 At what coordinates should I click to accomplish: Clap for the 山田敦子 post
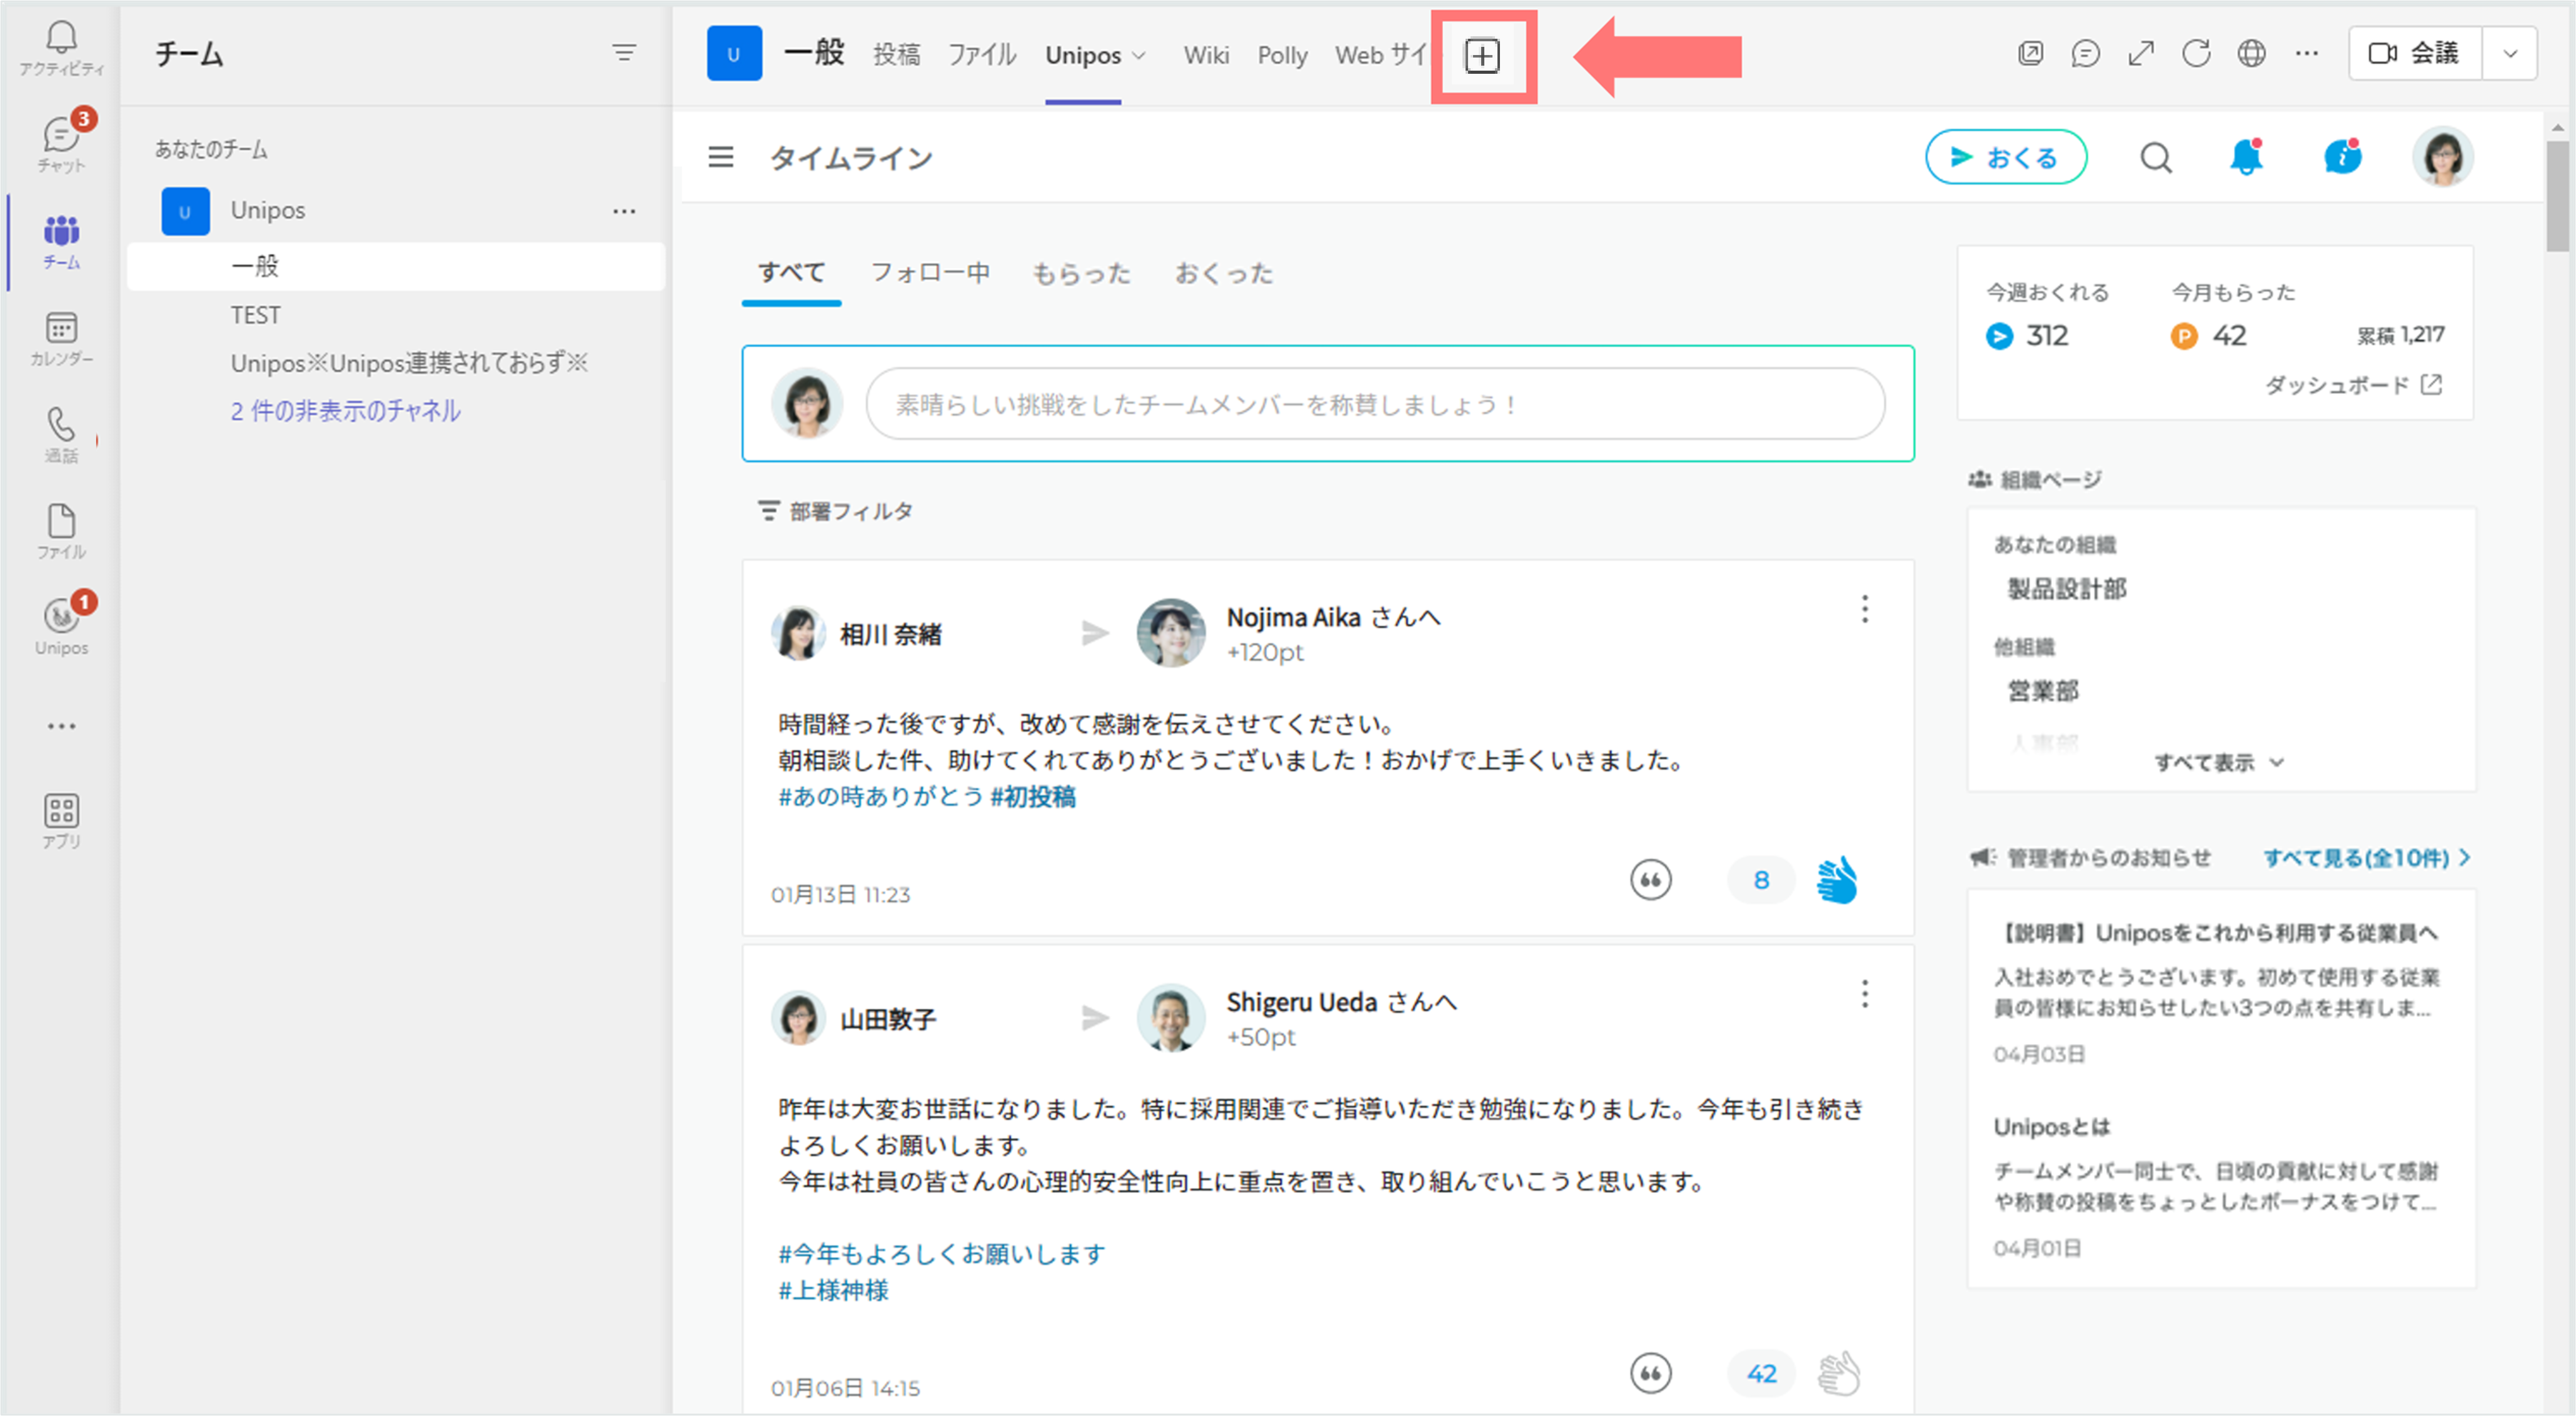point(1839,1373)
